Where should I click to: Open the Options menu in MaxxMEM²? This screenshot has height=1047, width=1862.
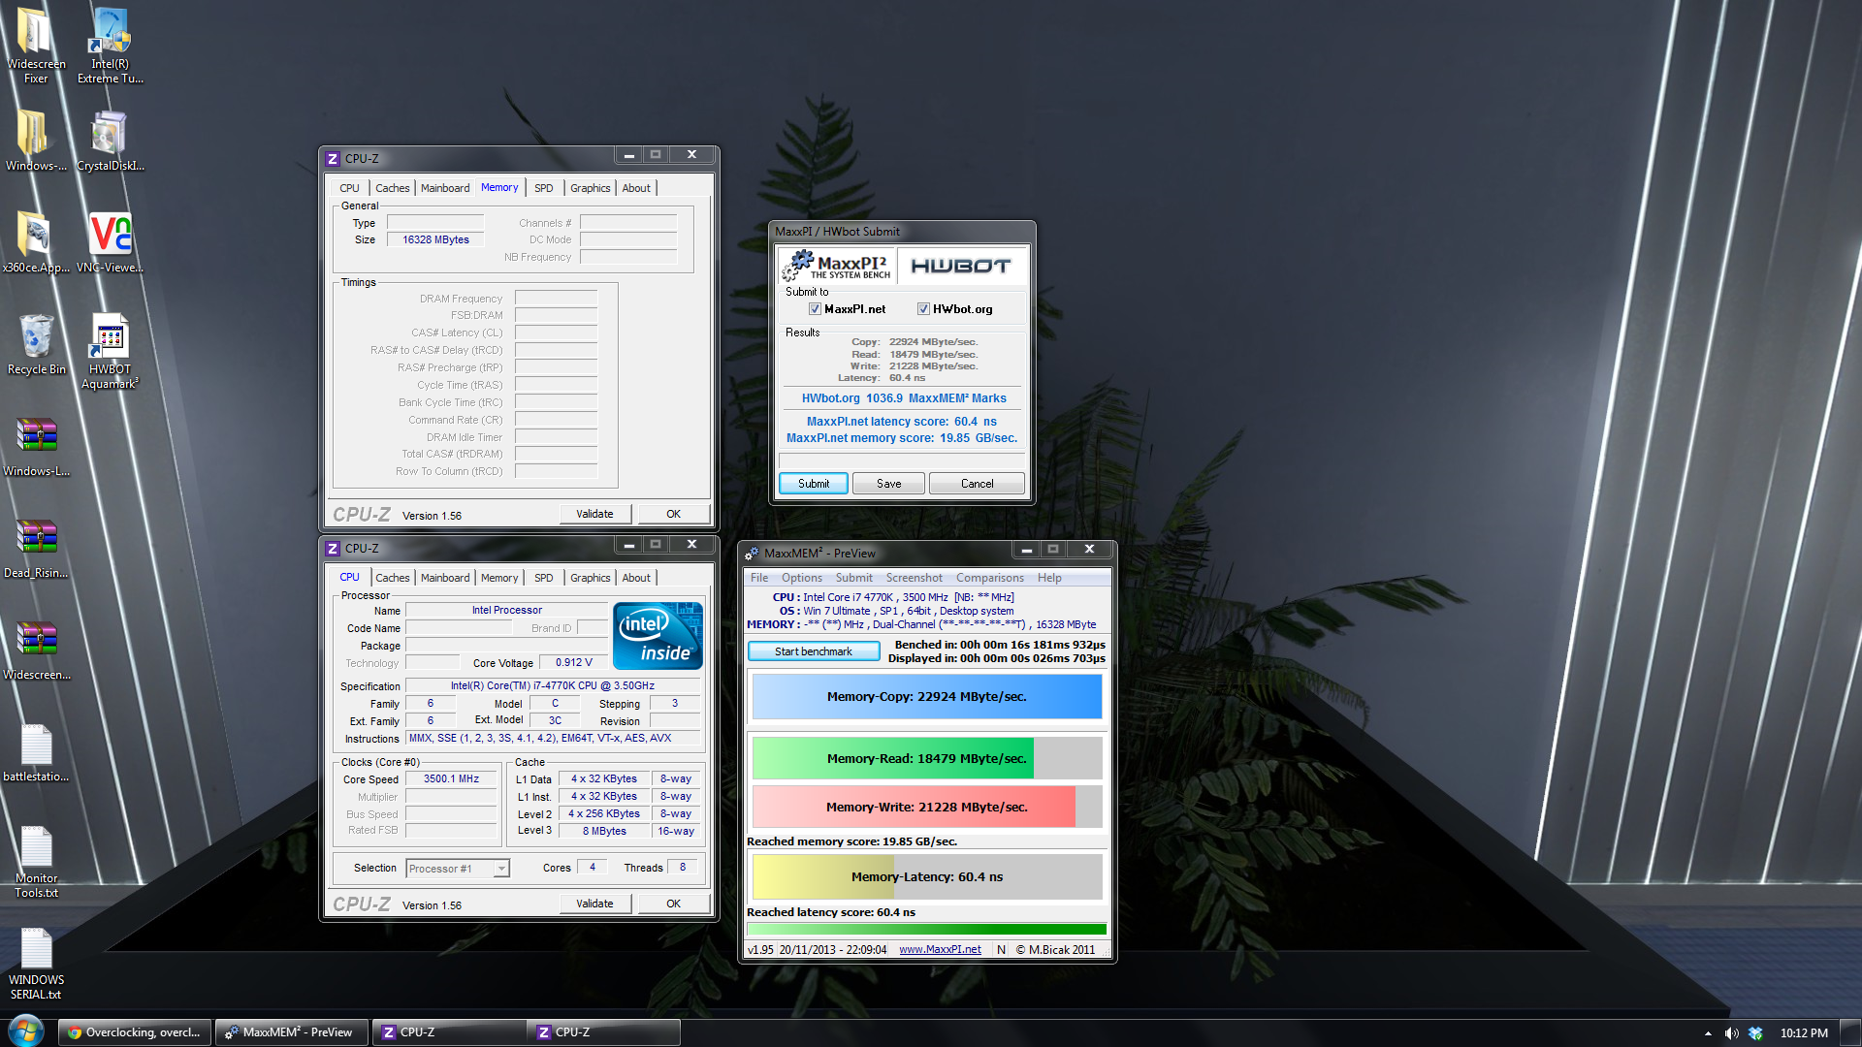point(802,578)
